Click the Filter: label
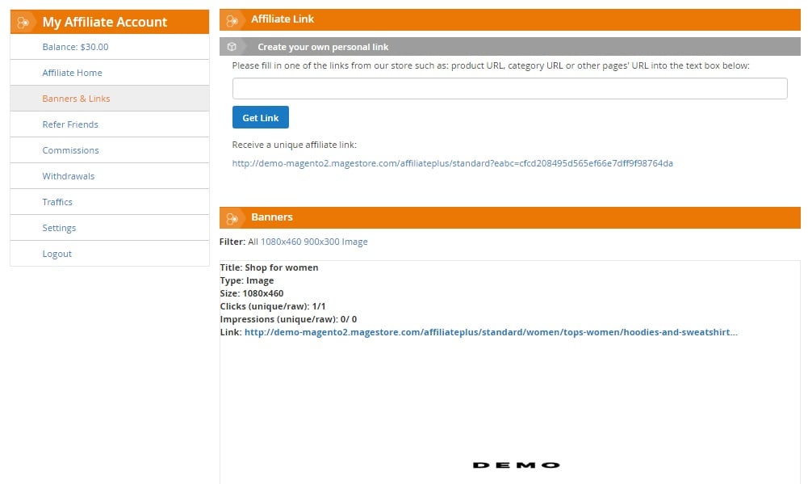Image resolution: width=808 pixels, height=484 pixels. (x=232, y=242)
